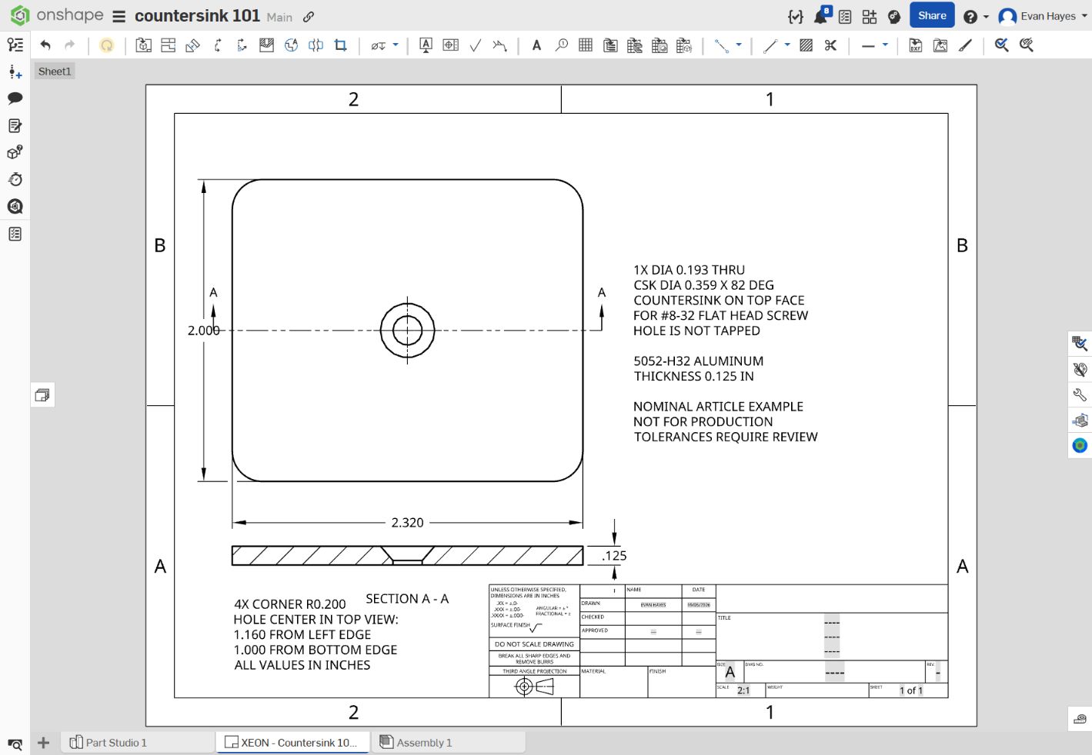Open the FeatureScript notices icon
The height and width of the screenshot is (755, 1092).
(796, 16)
